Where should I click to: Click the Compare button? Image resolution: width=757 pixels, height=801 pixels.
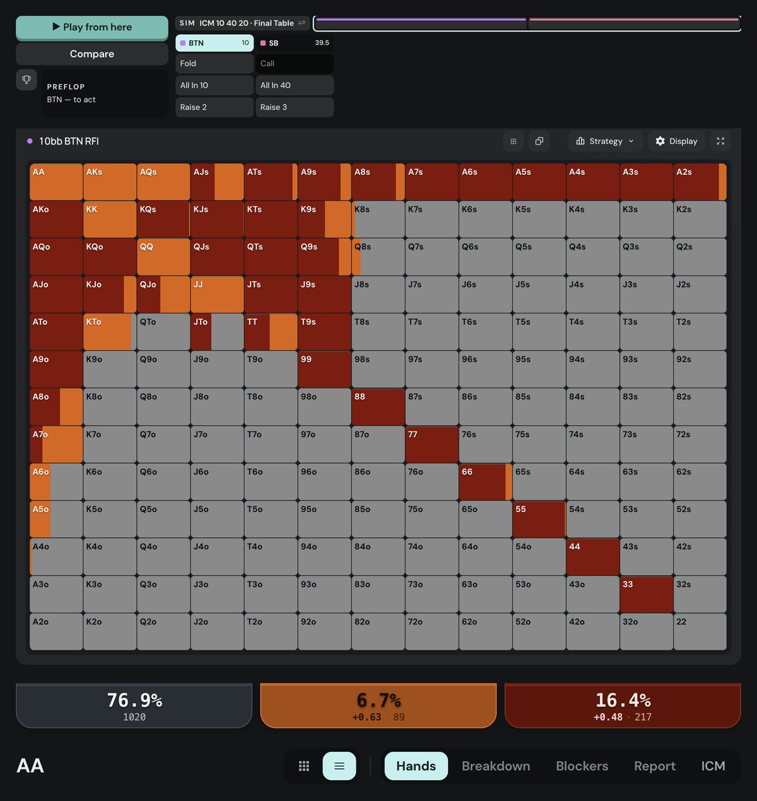(x=92, y=54)
